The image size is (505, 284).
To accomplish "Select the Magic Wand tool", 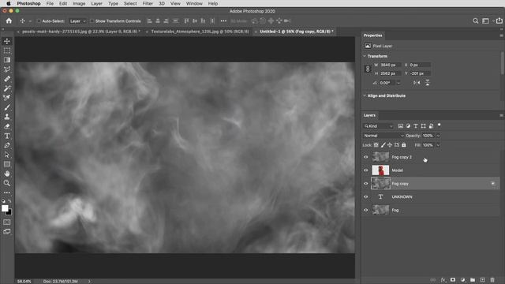I will [x=7, y=88].
